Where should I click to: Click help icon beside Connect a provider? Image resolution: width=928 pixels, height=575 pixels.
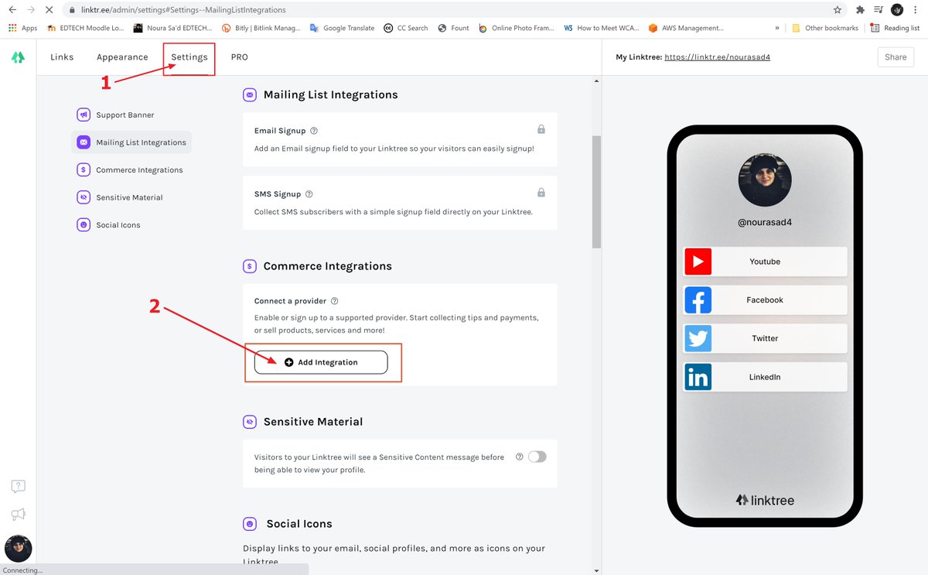pos(334,301)
